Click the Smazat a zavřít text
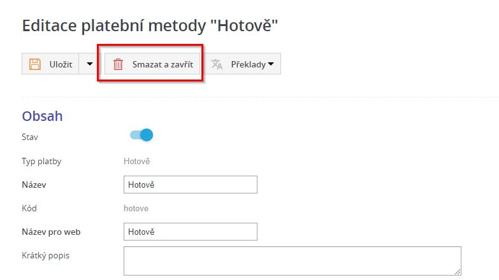The width and height of the screenshot is (499, 280). 162,64
